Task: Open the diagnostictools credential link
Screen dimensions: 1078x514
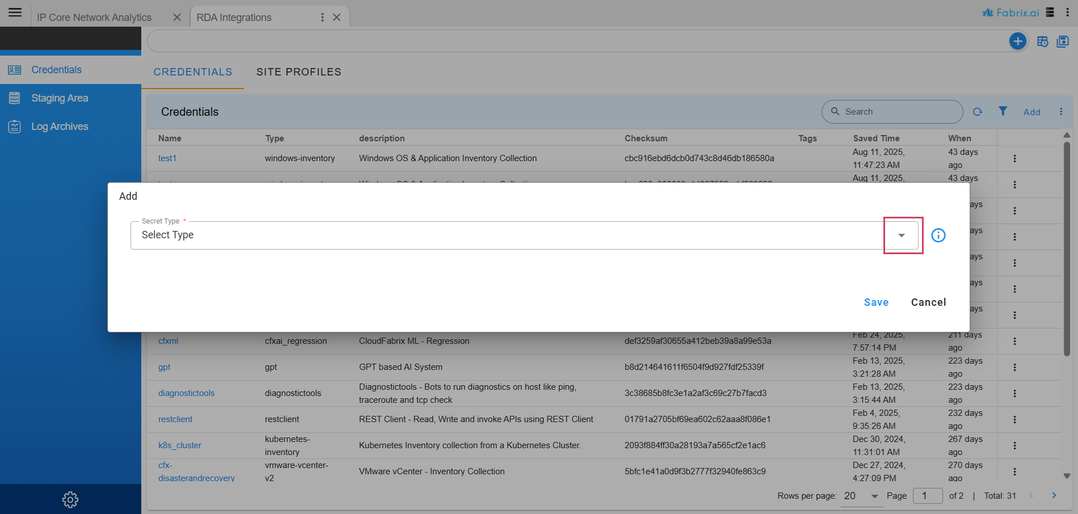Action: (186, 393)
